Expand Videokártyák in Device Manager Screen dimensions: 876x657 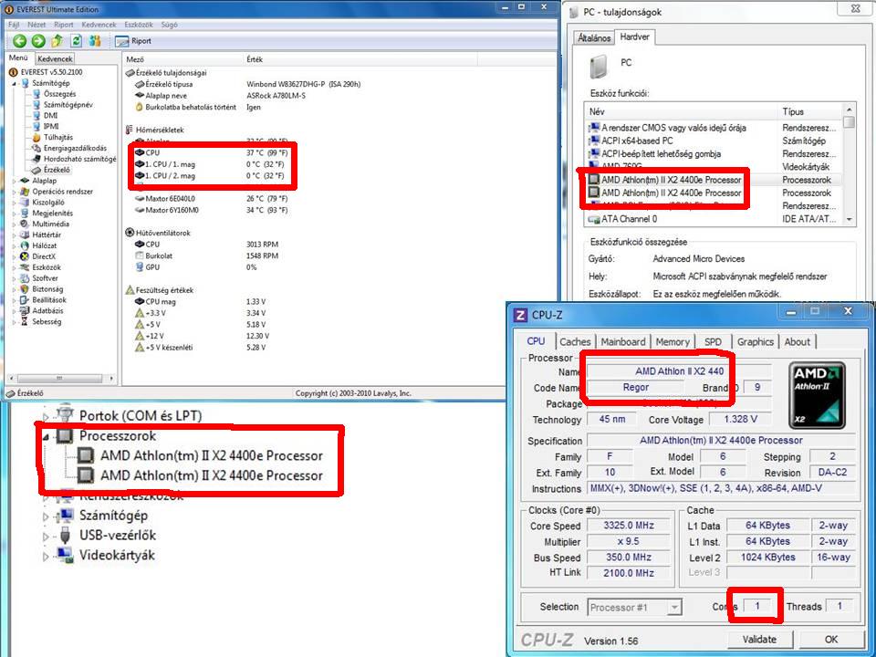pyautogui.click(x=47, y=557)
